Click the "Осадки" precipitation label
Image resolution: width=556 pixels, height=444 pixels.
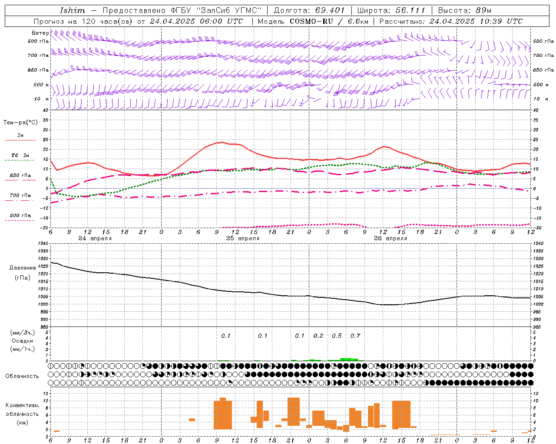coord(23,341)
